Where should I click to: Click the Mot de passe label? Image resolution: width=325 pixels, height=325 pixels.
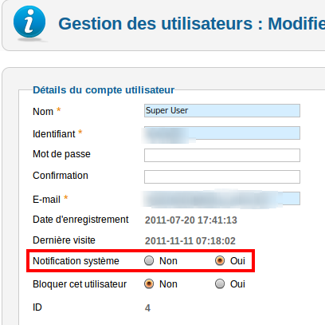[x=61, y=154]
